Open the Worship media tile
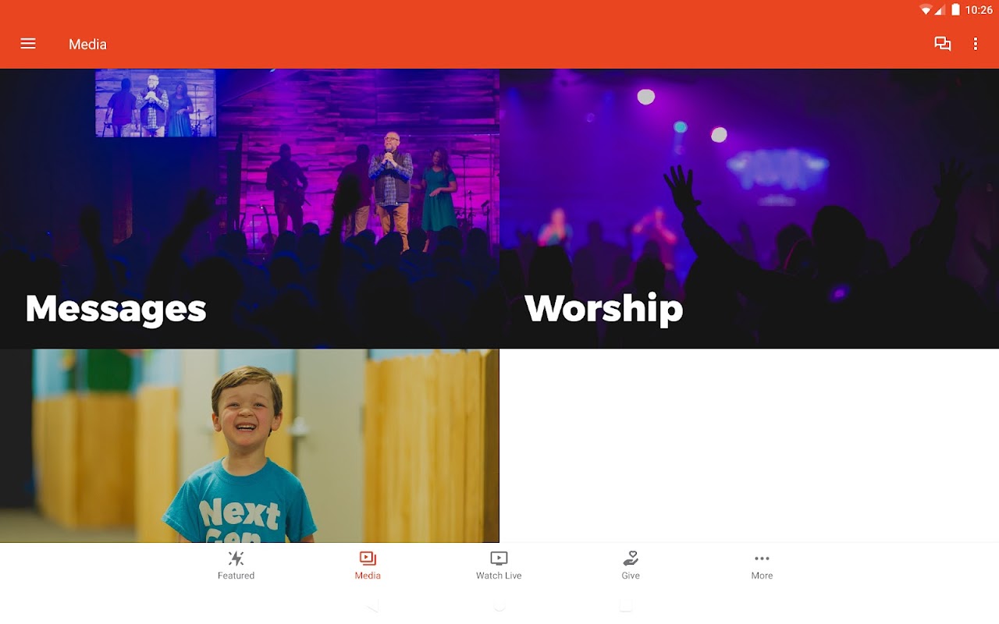The width and height of the screenshot is (999, 624). (x=749, y=208)
